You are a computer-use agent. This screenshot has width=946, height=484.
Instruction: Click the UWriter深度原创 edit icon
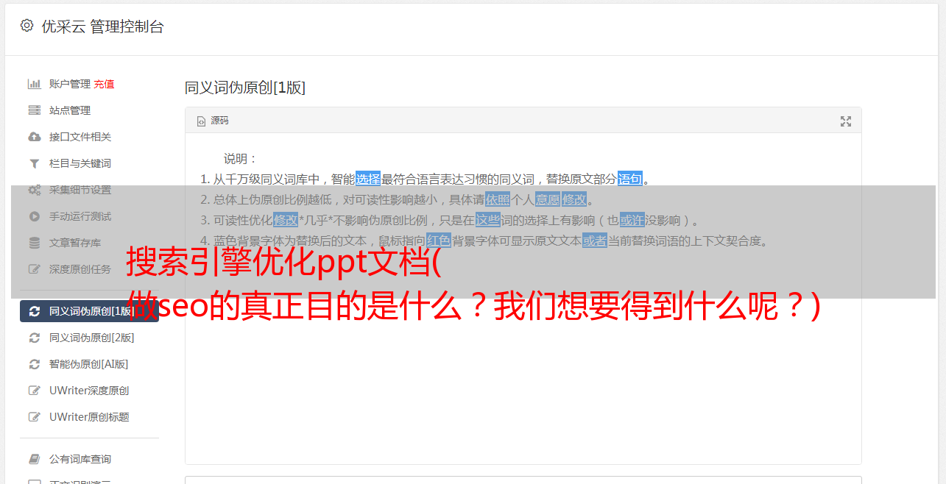point(34,391)
